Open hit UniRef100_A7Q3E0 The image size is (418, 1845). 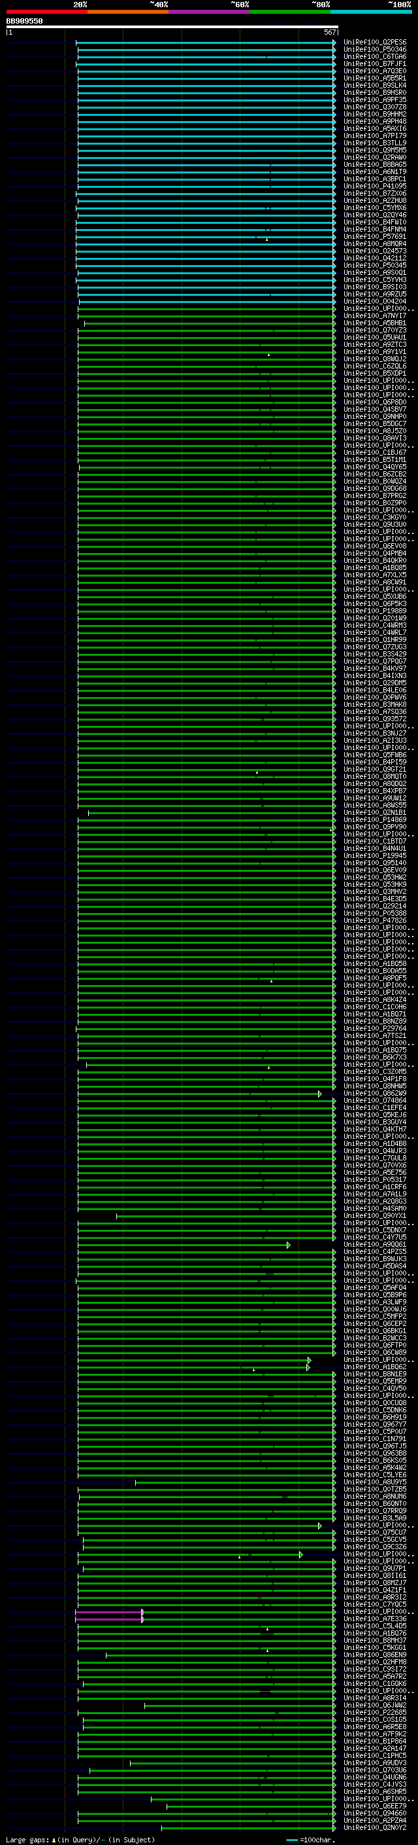[x=375, y=71]
